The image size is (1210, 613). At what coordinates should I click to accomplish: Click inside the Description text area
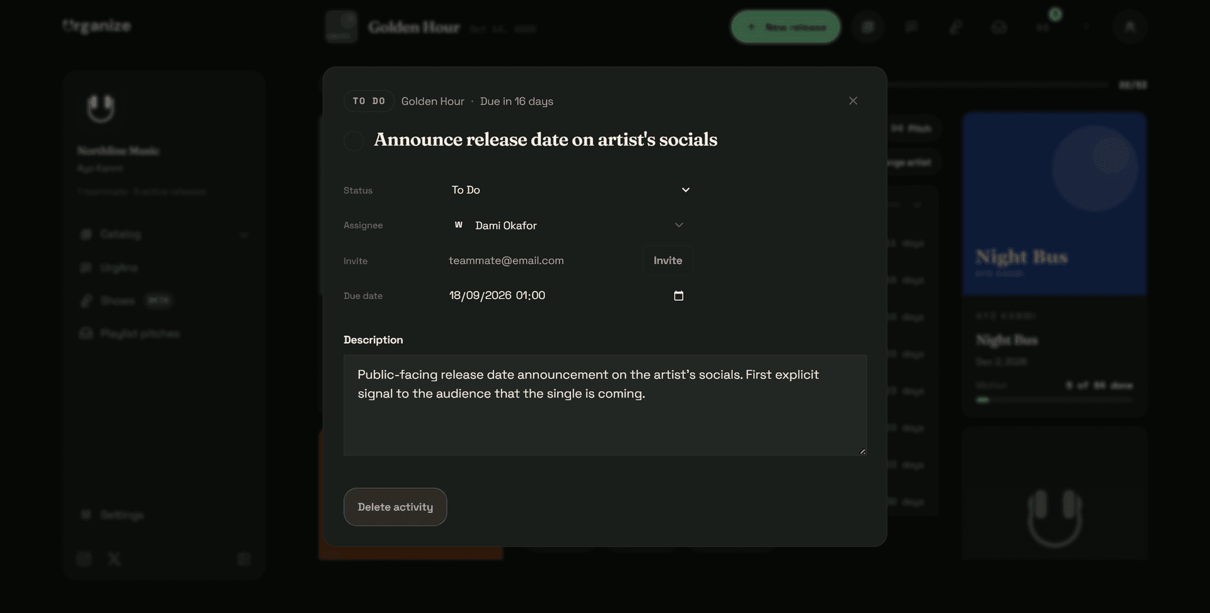click(x=605, y=405)
